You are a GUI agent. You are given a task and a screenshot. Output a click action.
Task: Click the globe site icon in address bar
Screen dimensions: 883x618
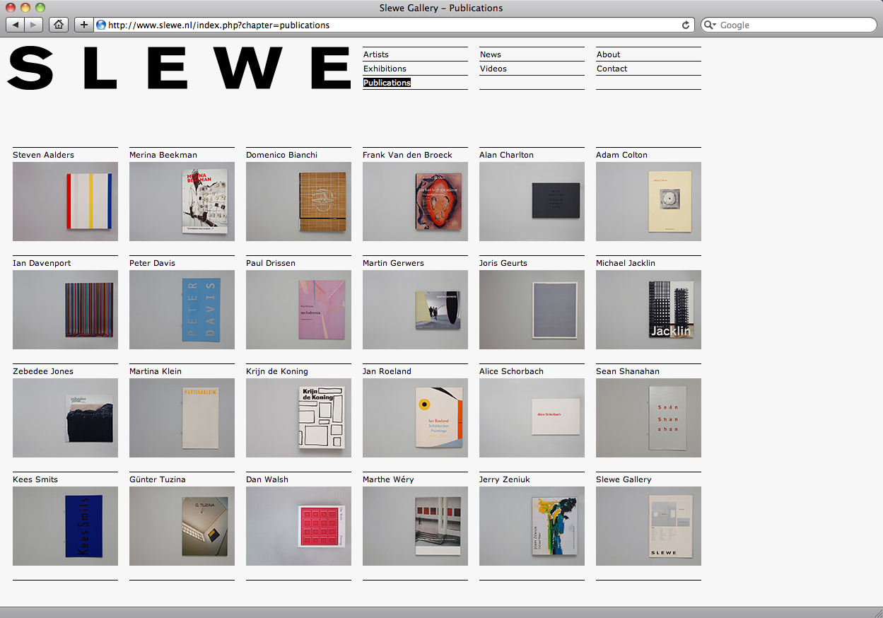(101, 25)
